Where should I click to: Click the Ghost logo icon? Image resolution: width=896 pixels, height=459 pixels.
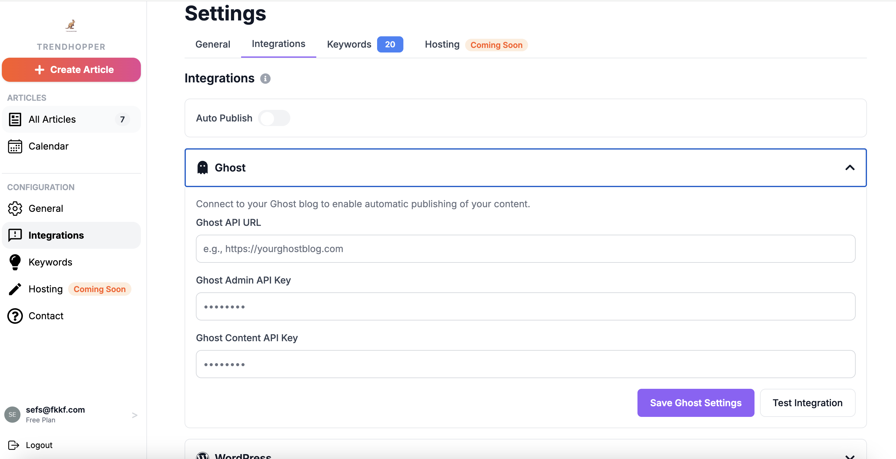coord(202,168)
